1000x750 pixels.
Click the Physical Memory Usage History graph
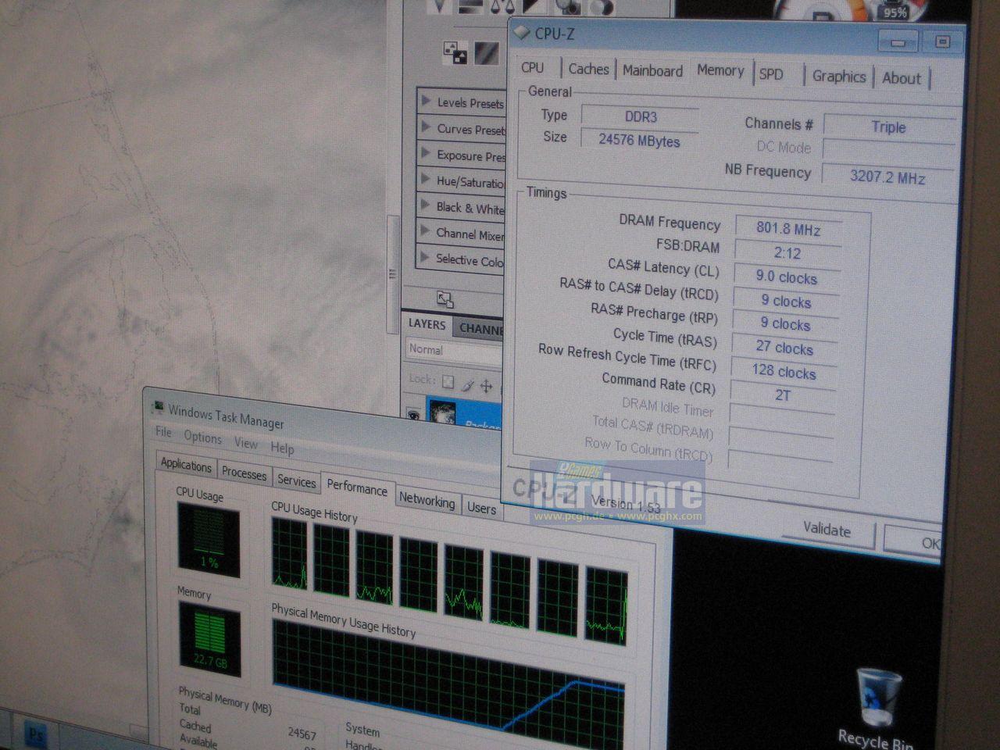(x=448, y=678)
